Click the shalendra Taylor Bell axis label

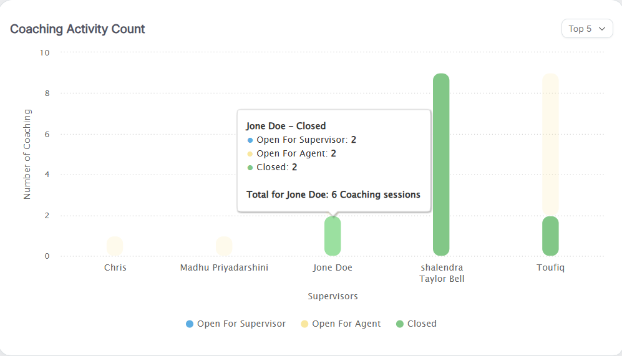click(442, 273)
